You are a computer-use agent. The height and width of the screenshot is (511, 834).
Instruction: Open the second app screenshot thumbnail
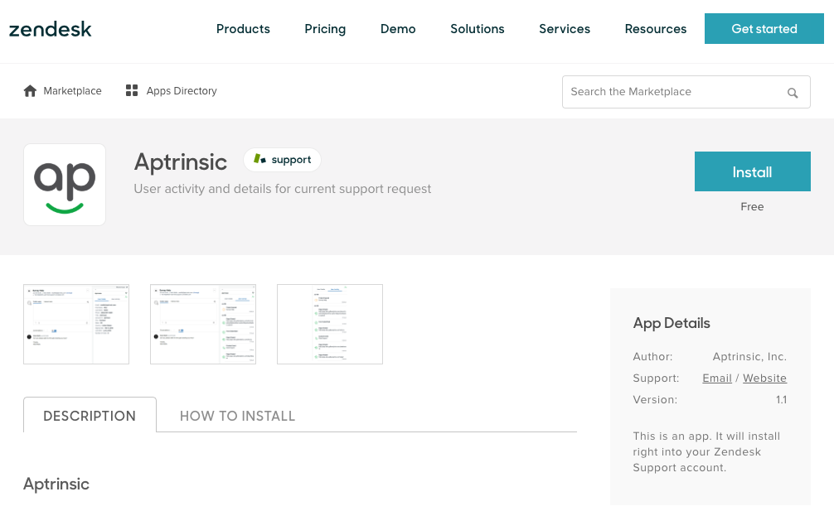click(203, 324)
